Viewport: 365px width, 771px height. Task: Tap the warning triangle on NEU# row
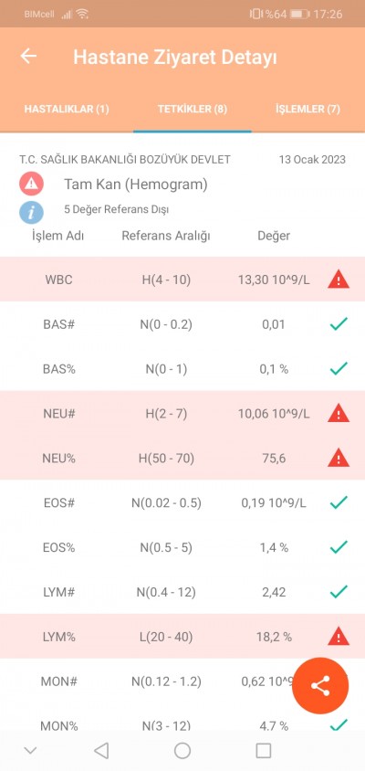339,414
